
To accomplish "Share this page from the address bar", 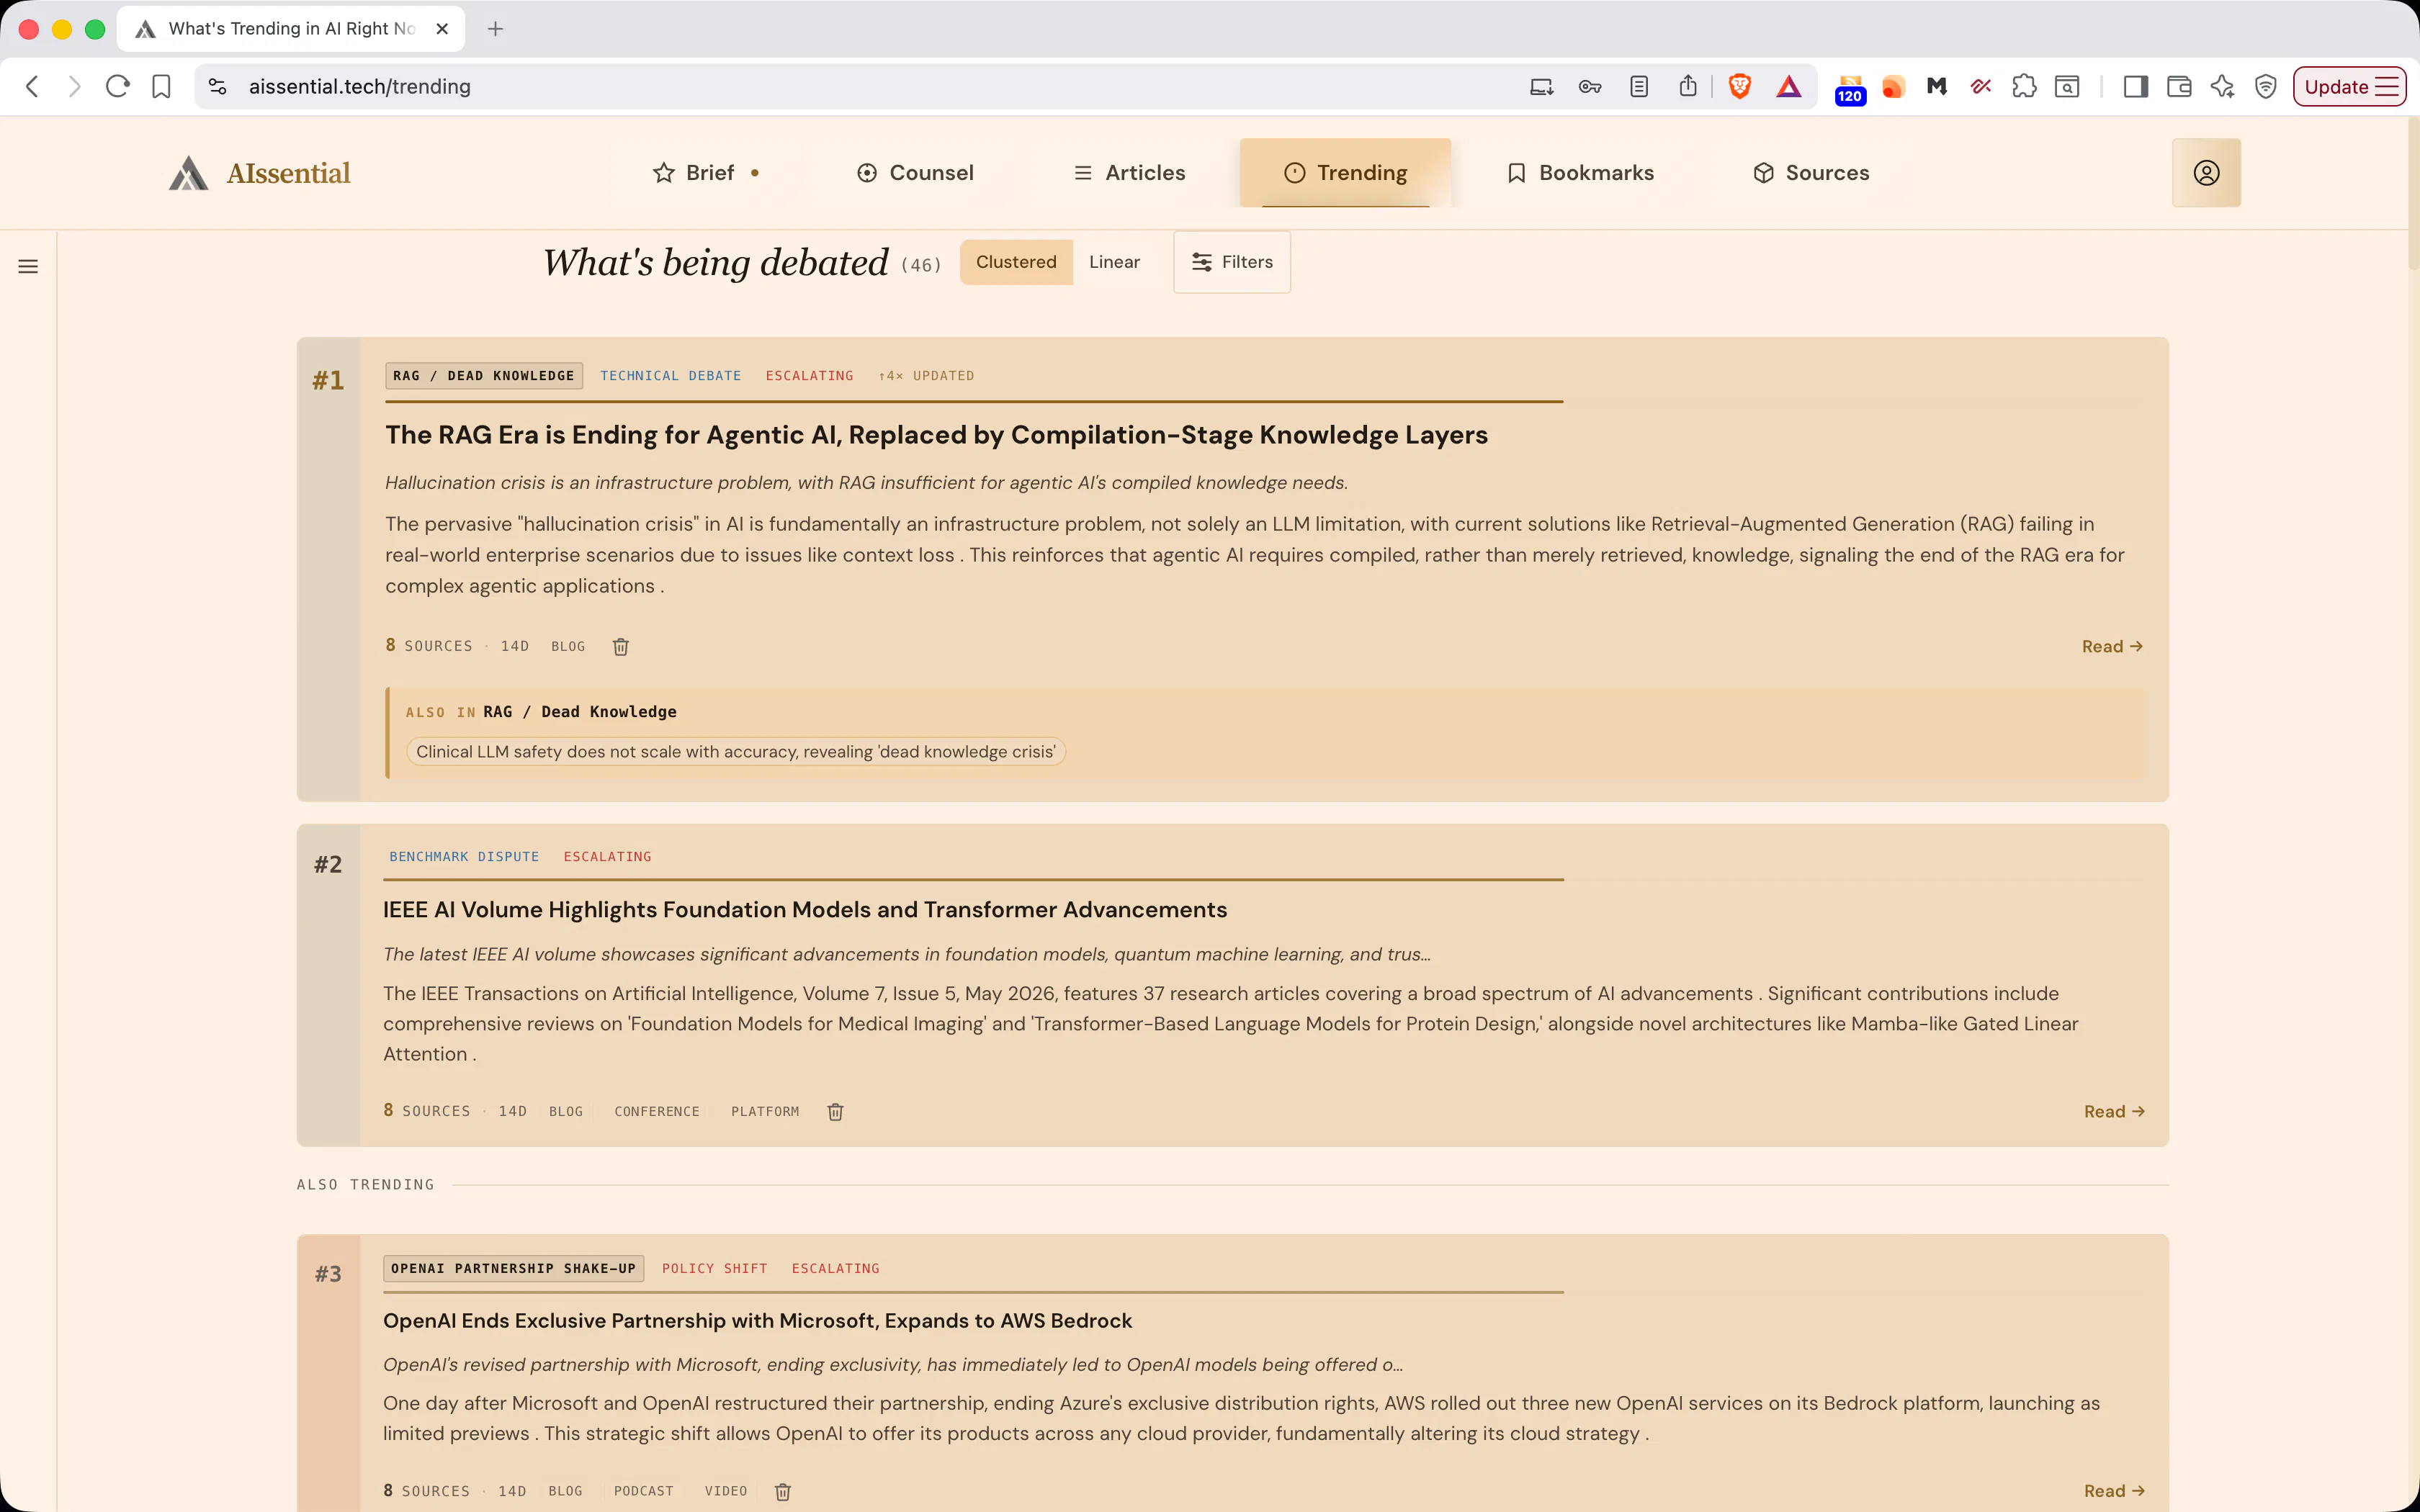I will tap(1688, 86).
